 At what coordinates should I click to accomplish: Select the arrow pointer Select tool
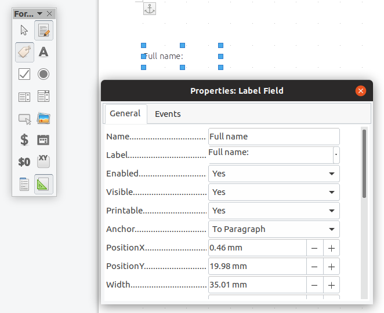pyautogui.click(x=24, y=30)
